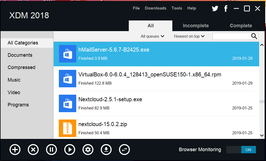The width and height of the screenshot is (266, 161).
Task: Open settings with the gear icon
Action: click(x=88, y=150)
